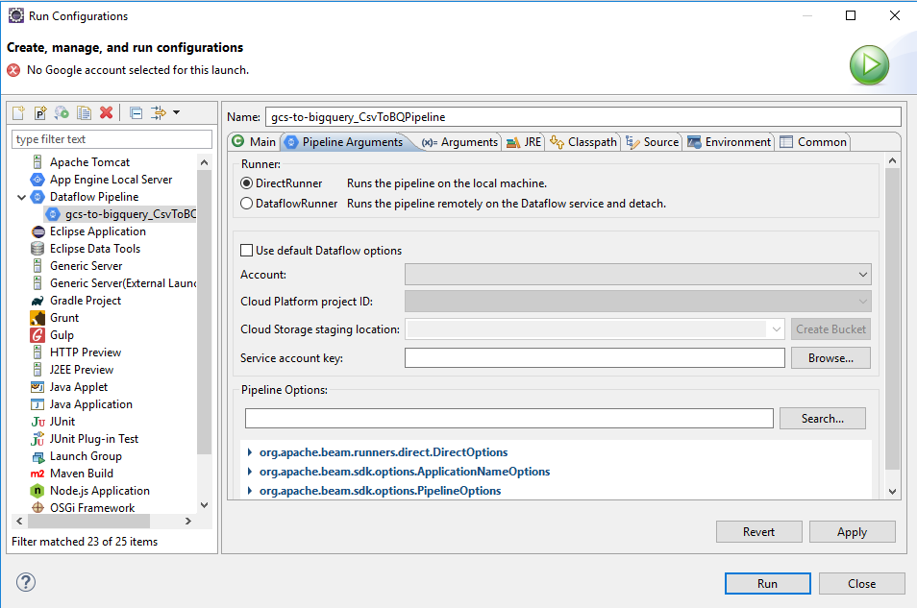Click the Revert button

pyautogui.click(x=758, y=532)
